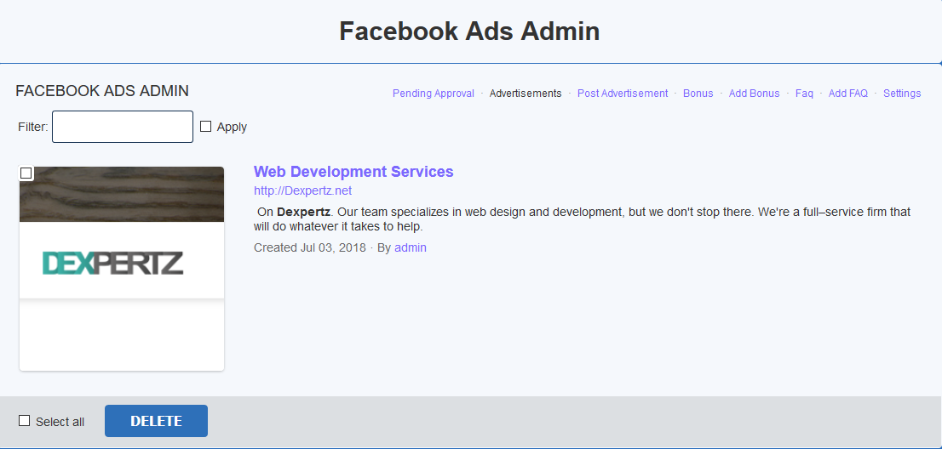Visit the http://Dexpertz.net link

[302, 190]
